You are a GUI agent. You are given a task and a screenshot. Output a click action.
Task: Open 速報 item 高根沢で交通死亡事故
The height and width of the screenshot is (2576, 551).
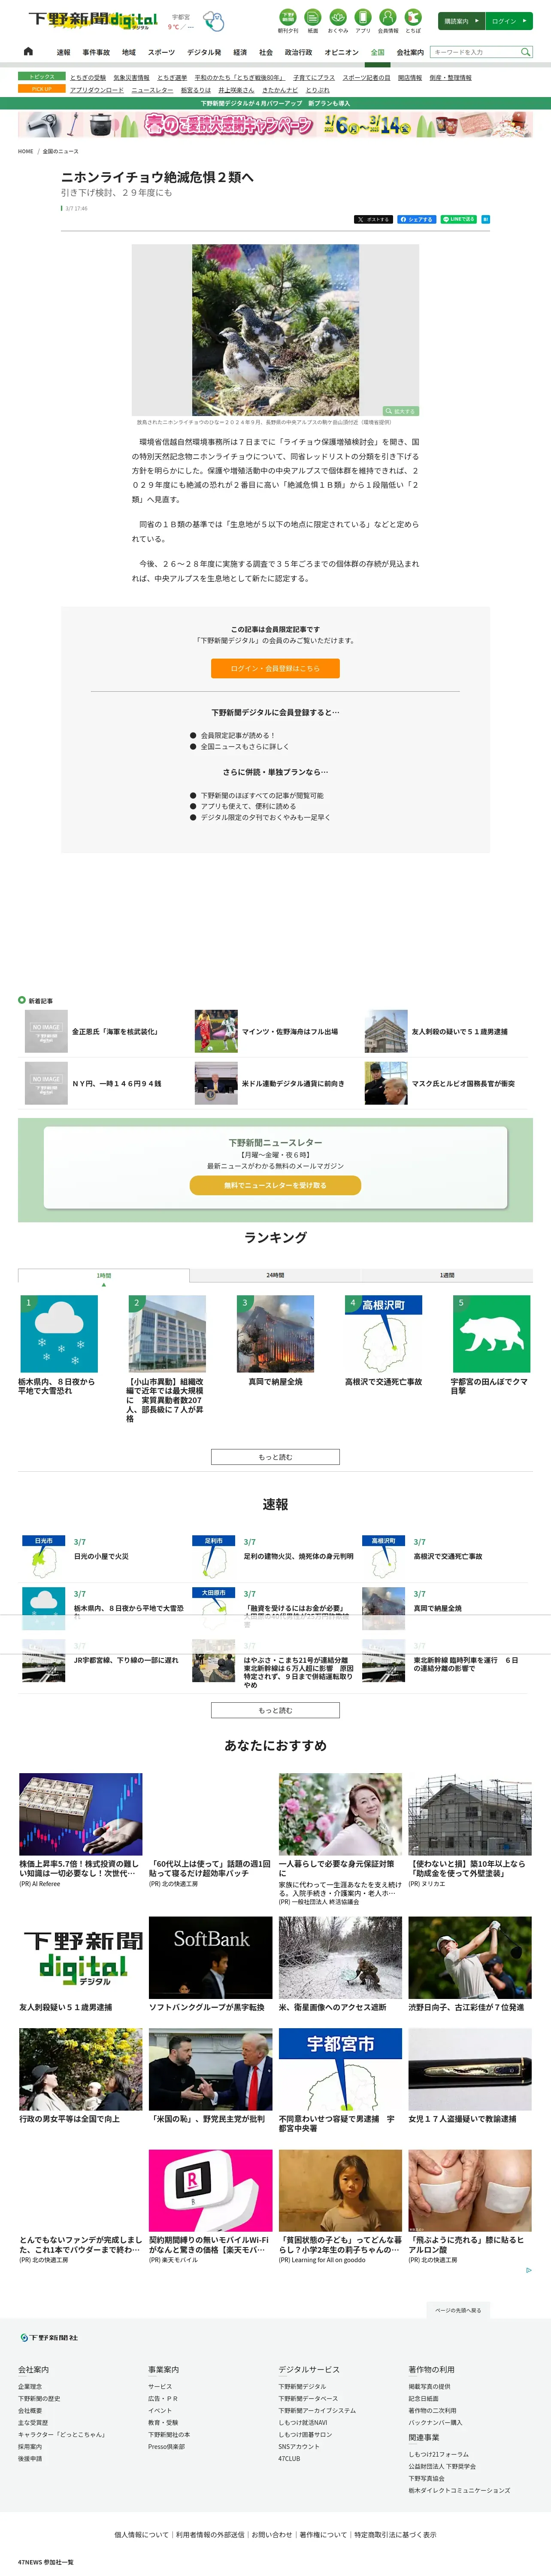[x=448, y=1556]
